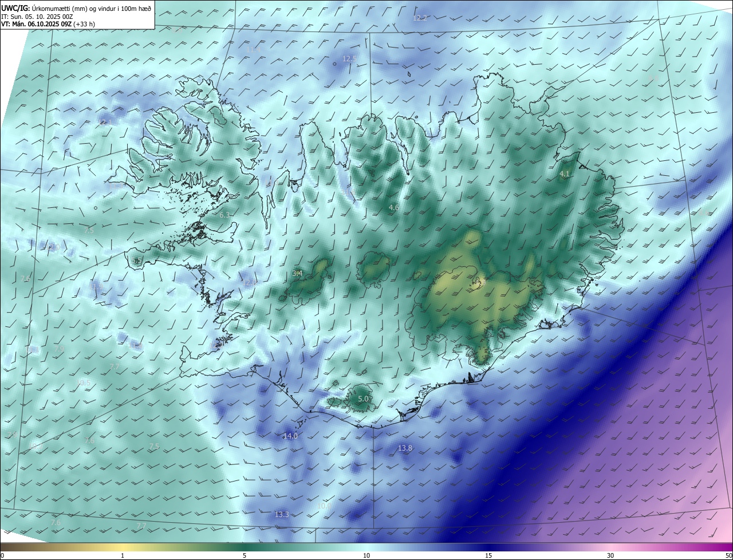733x560 pixels.
Task: Click the 3.4 value label over the glacier
Action: pyautogui.click(x=297, y=274)
